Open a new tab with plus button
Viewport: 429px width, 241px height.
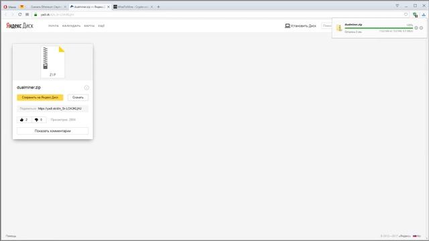(x=158, y=7)
